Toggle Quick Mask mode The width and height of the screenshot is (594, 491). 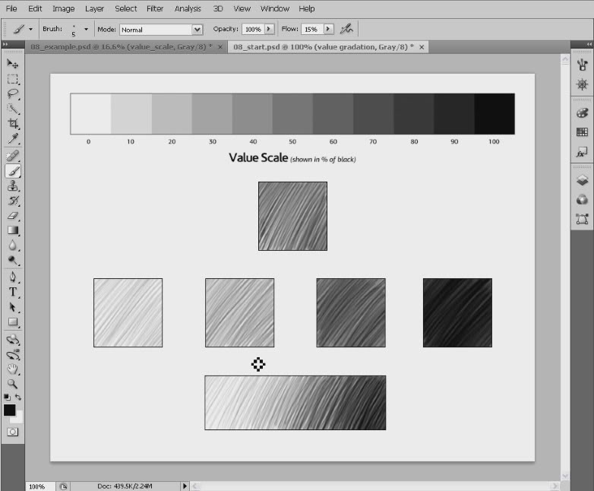[x=12, y=432]
